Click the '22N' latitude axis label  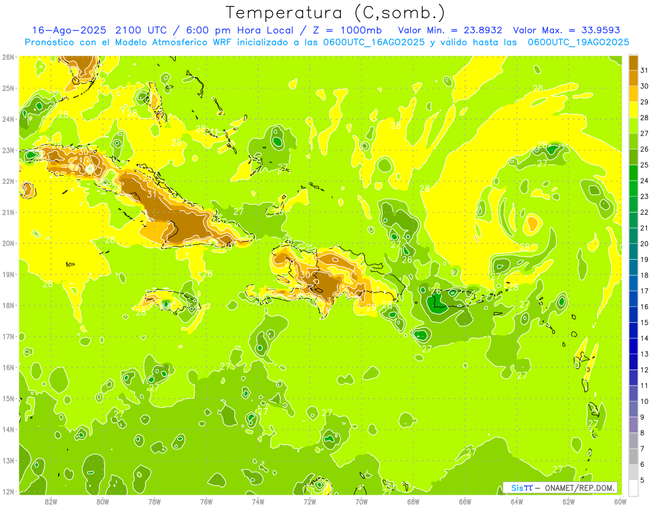coord(8,181)
